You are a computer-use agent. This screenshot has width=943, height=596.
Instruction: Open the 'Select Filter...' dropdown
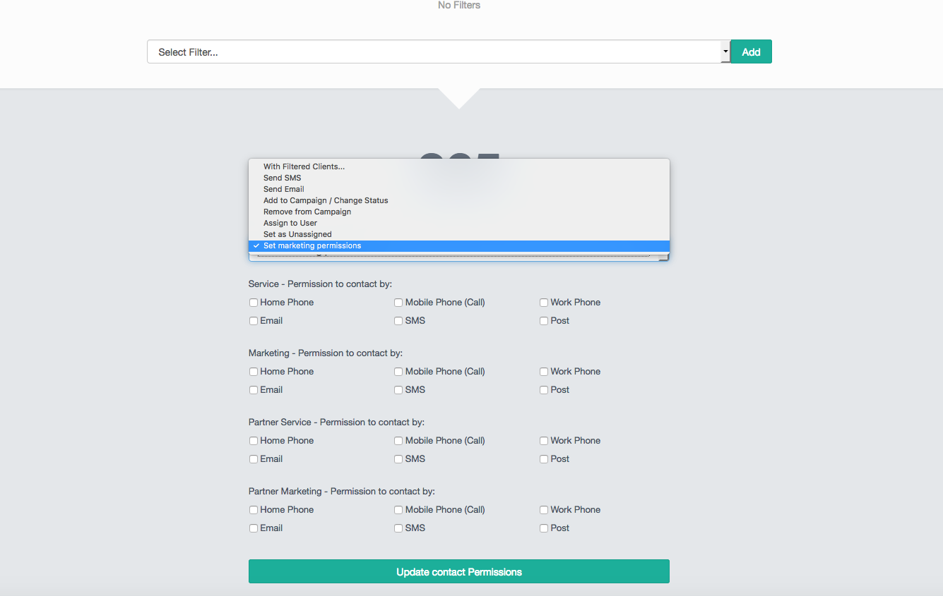[x=725, y=51]
